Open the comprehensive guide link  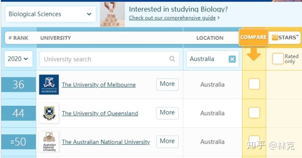(172, 18)
